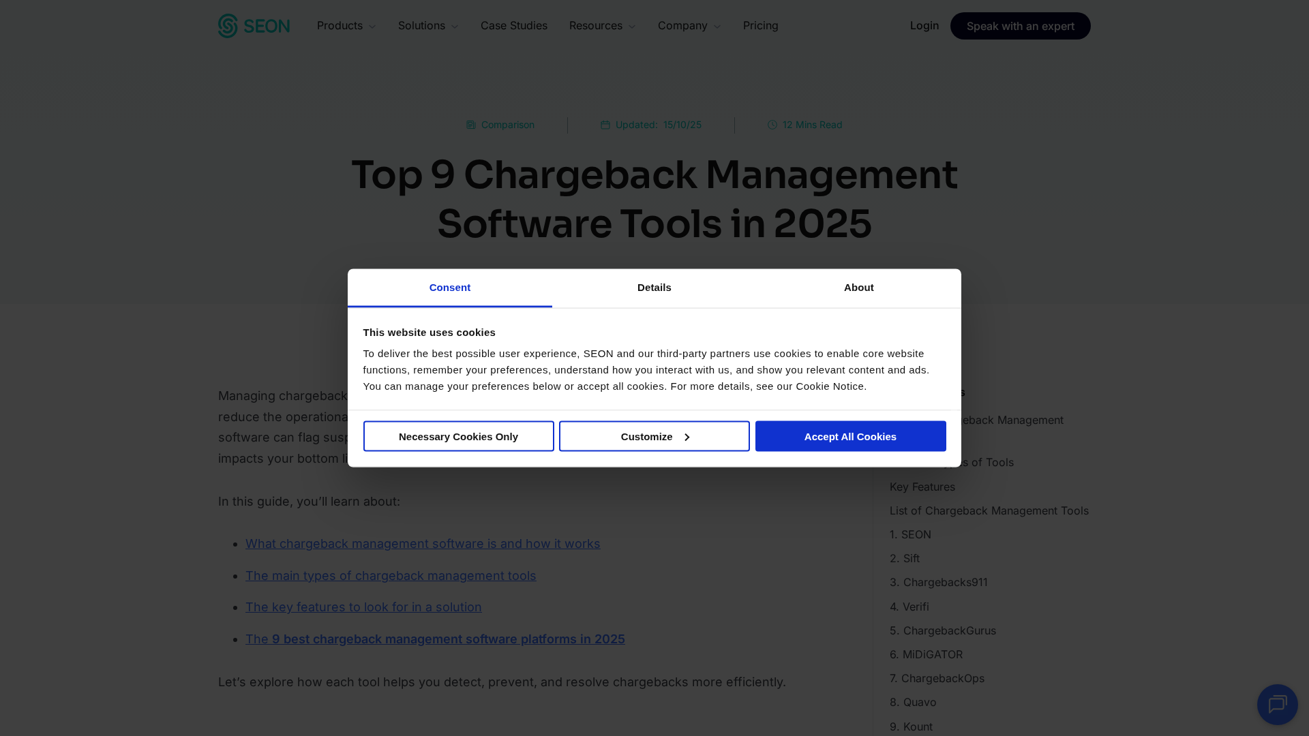Viewport: 1309px width, 736px height.
Task: Jump to 5. ChargebackGurus in contents
Action: (942, 630)
